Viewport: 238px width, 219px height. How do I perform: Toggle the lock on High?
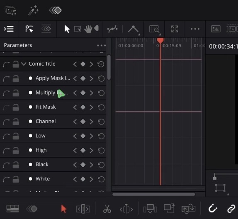(16, 150)
